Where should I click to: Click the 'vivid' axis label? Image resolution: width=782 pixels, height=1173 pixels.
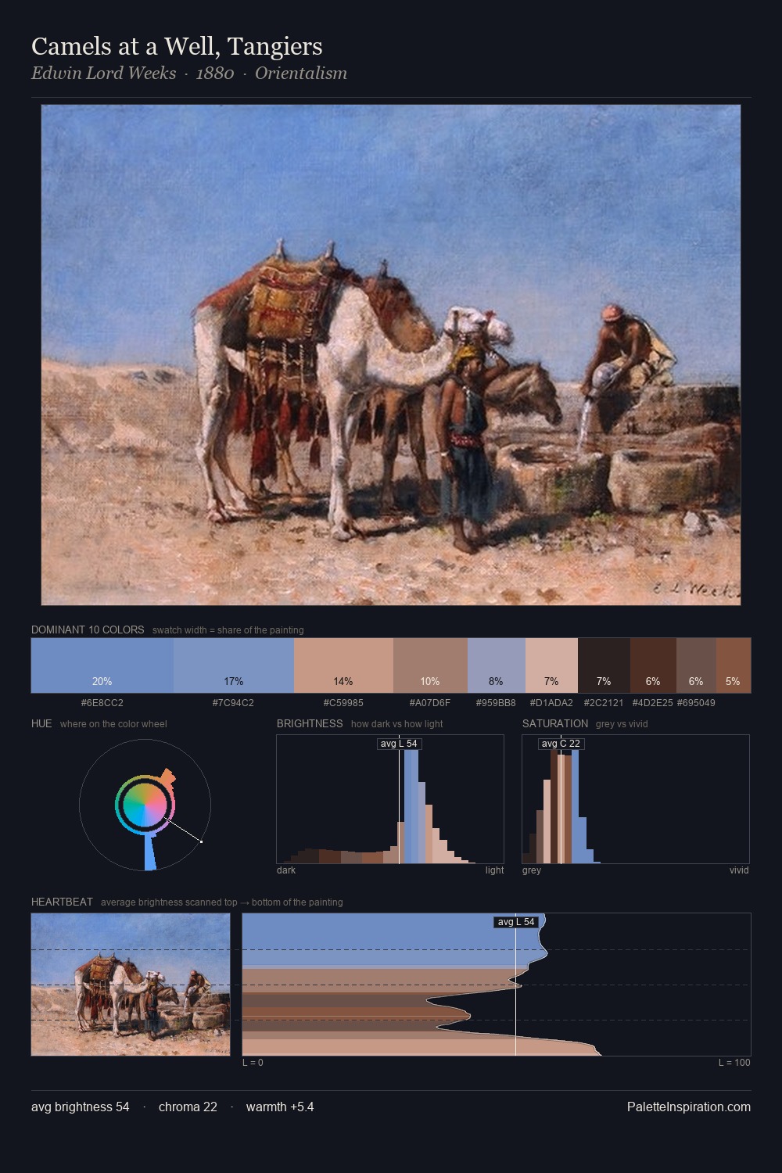coord(739,870)
